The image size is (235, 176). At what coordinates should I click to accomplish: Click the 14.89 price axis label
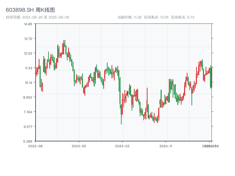click(x=28, y=24)
